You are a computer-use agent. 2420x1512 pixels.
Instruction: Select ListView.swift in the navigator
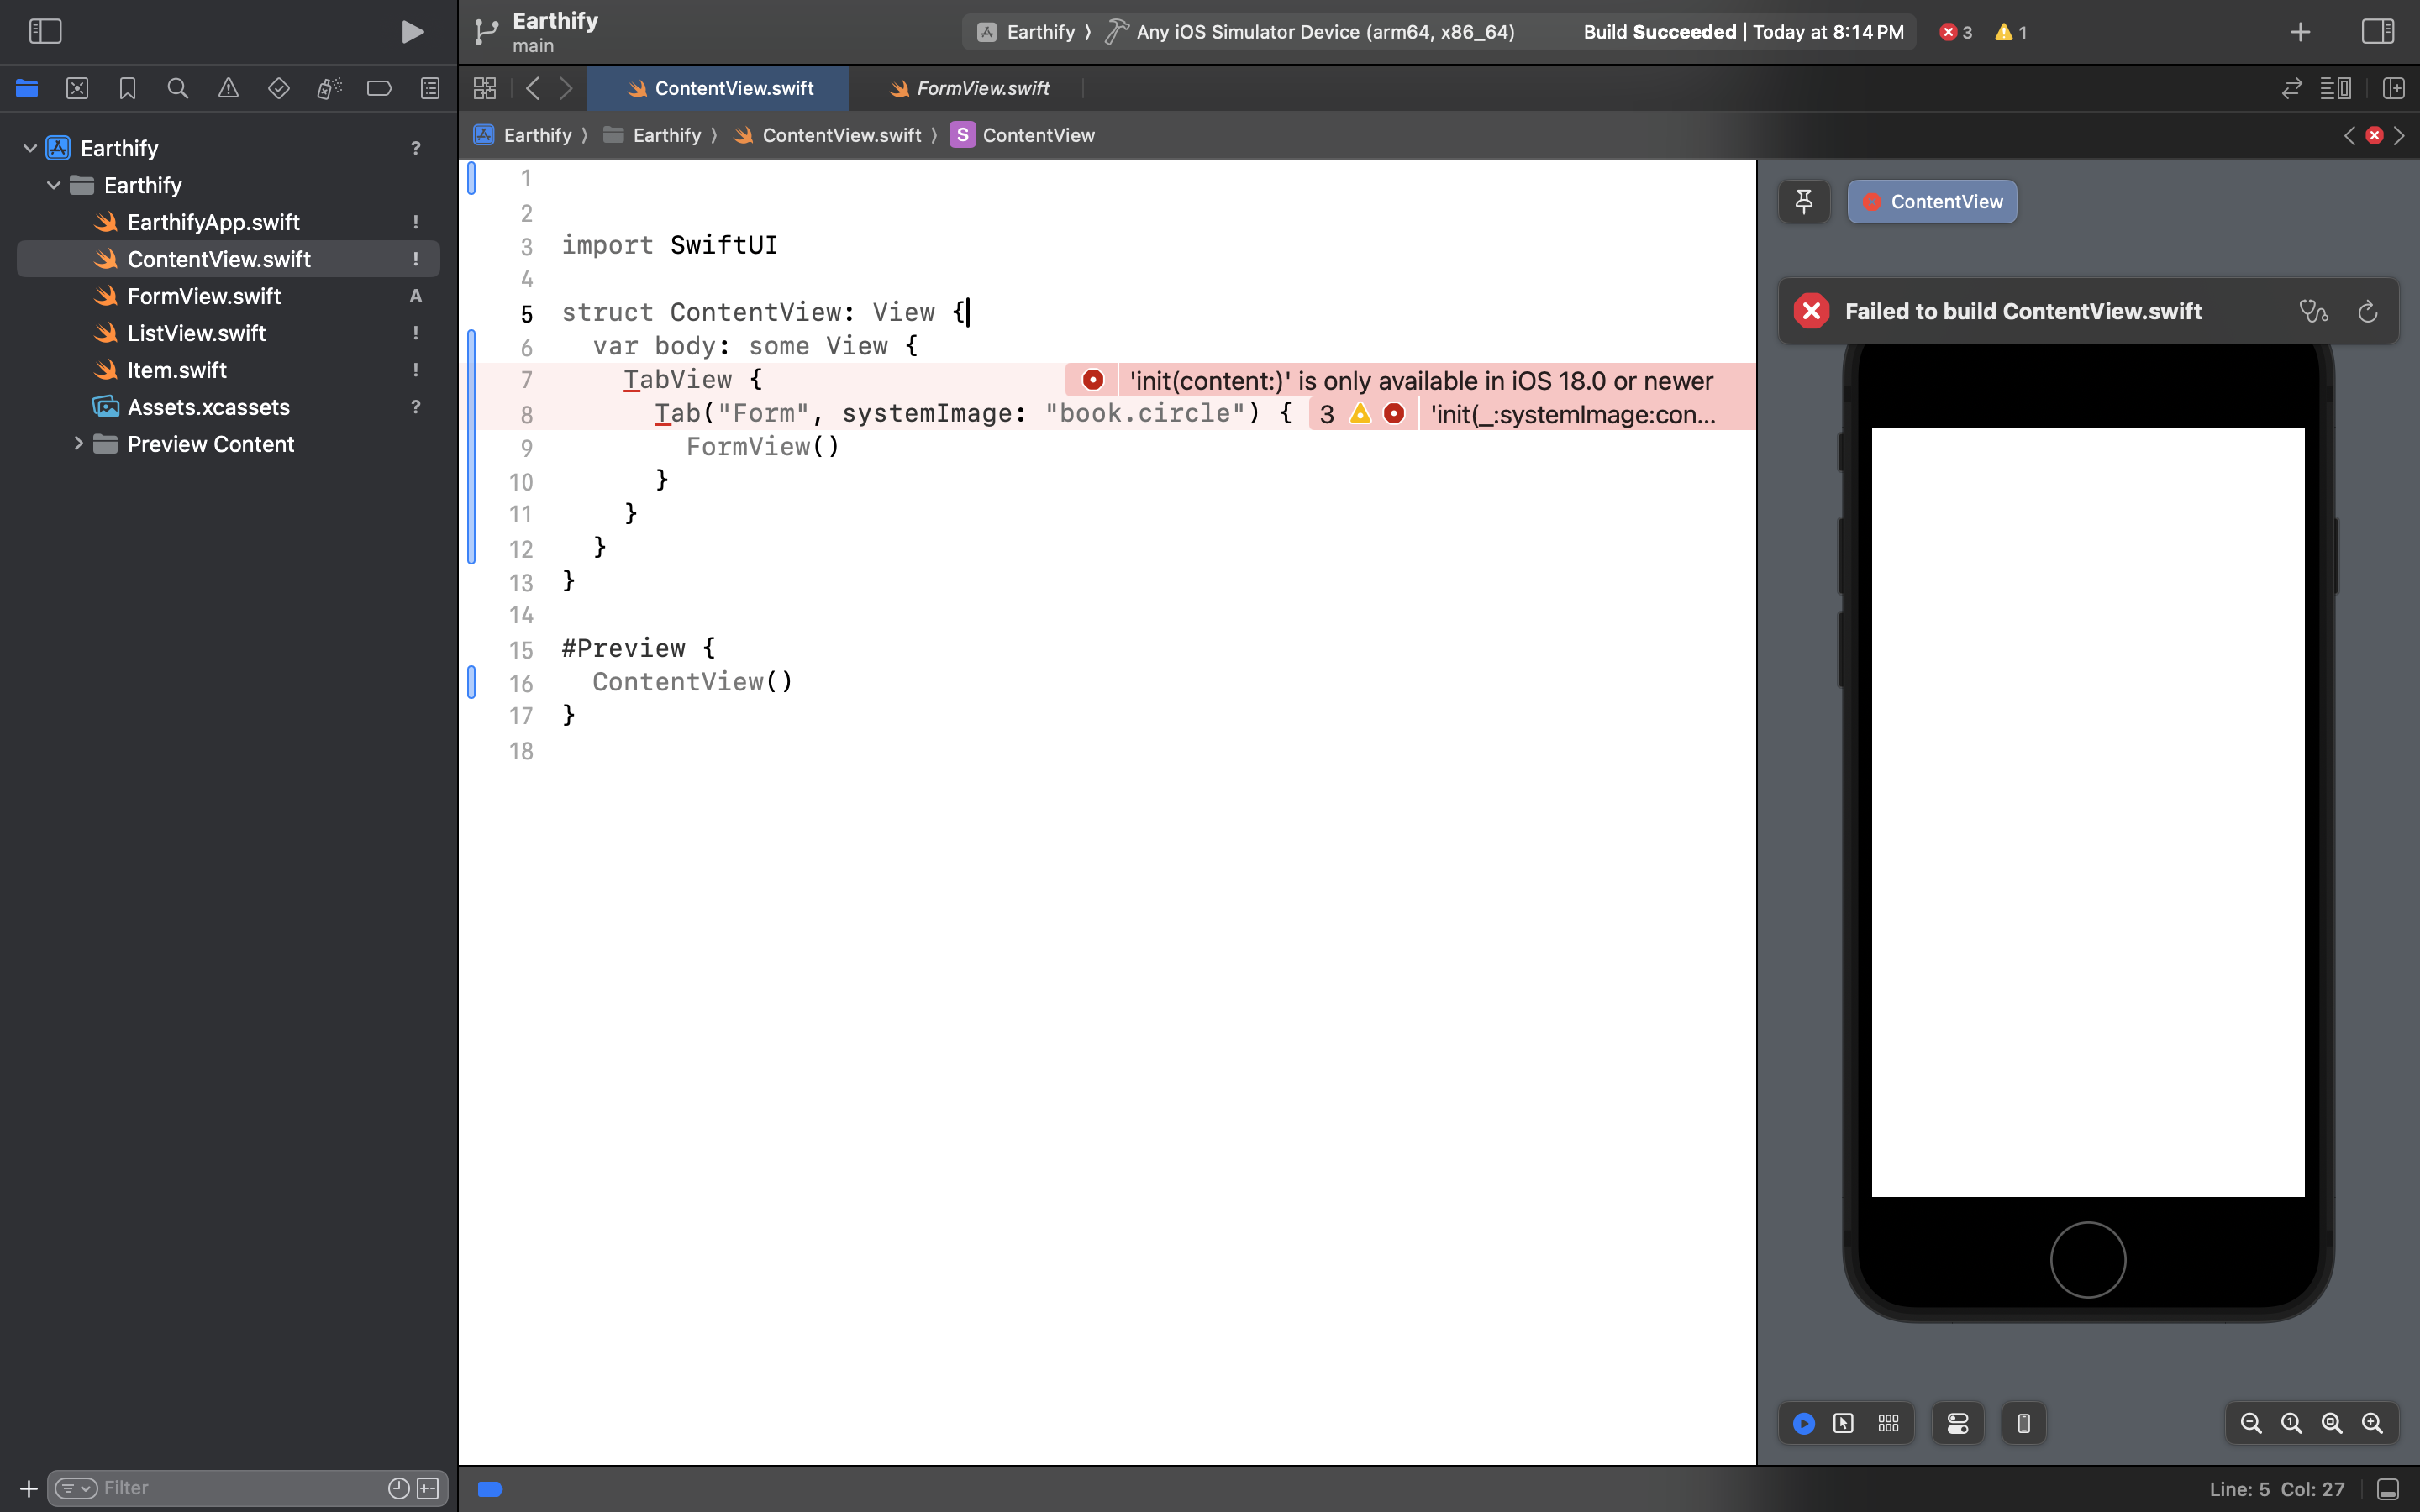[x=196, y=333]
